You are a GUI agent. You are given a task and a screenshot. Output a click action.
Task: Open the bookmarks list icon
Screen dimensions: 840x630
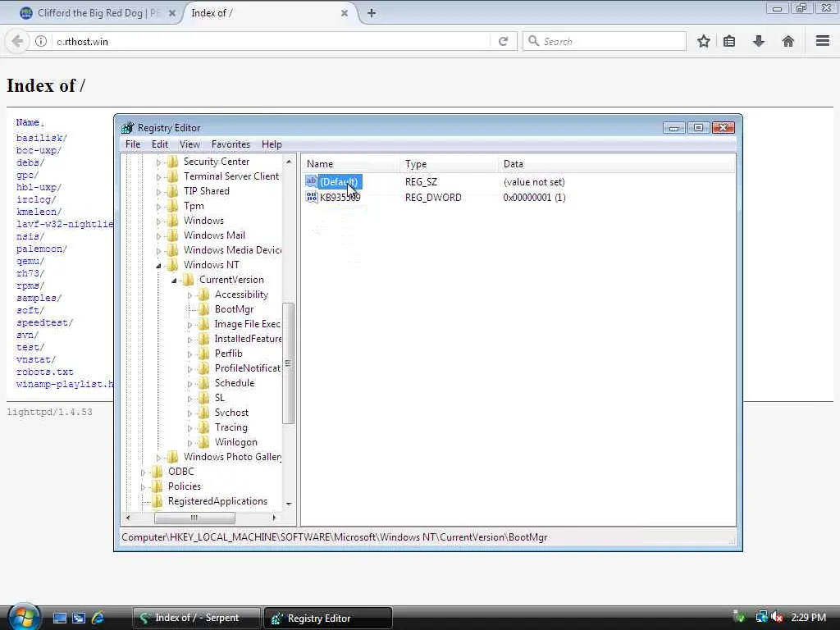(x=729, y=41)
